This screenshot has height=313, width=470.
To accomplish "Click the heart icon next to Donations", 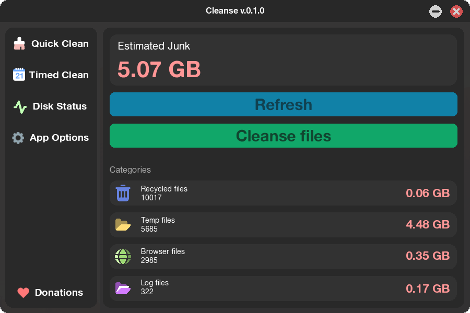I will pyautogui.click(x=22, y=292).
